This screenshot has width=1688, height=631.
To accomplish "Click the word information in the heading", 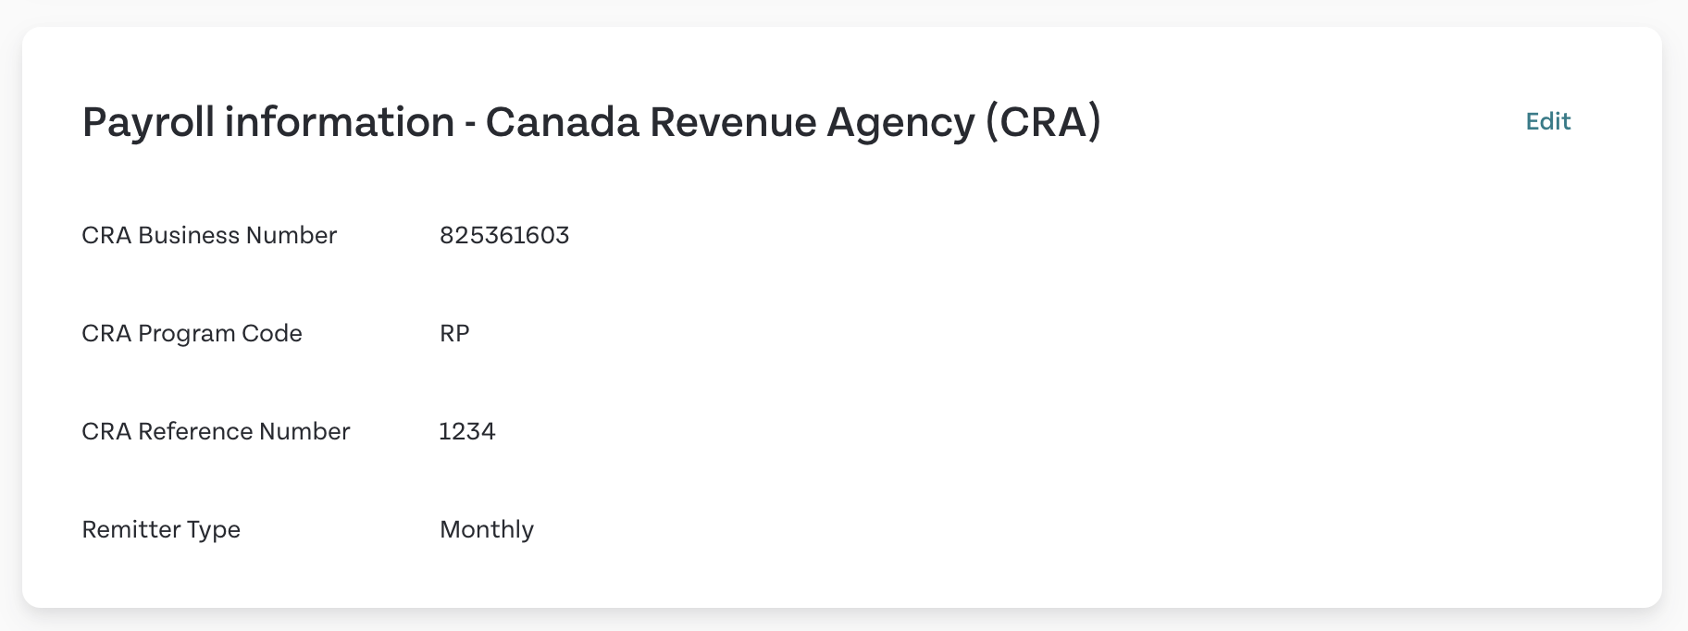I will pyautogui.click(x=340, y=122).
